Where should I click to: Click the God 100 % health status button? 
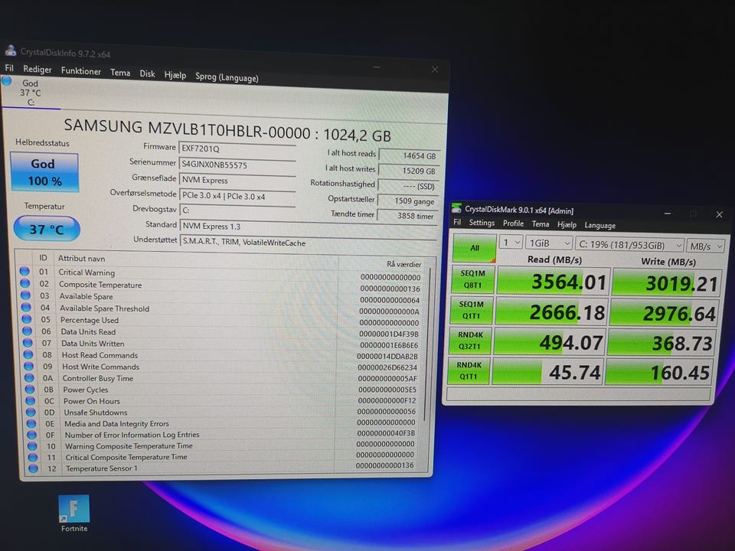click(x=44, y=172)
